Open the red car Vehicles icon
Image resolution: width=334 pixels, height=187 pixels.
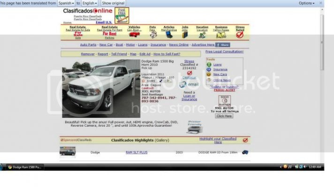(x=134, y=35)
